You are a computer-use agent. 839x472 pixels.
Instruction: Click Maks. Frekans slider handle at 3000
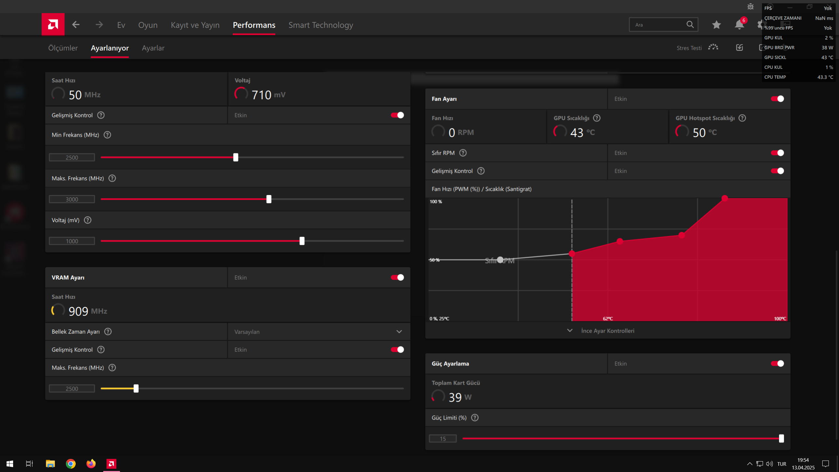coord(269,199)
